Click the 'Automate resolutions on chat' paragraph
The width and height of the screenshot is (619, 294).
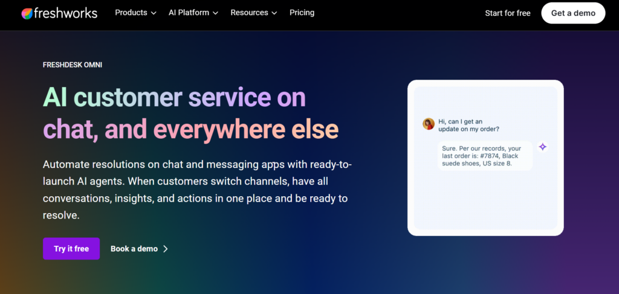tap(198, 190)
